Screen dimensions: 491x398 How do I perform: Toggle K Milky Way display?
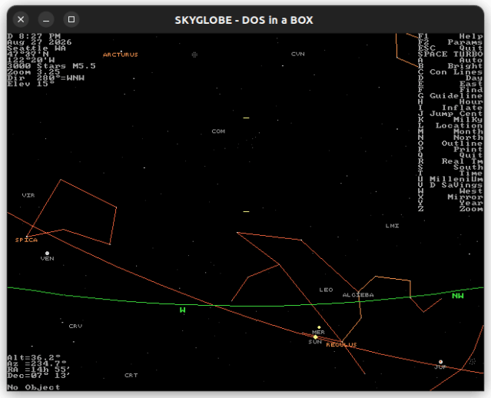(x=450, y=120)
